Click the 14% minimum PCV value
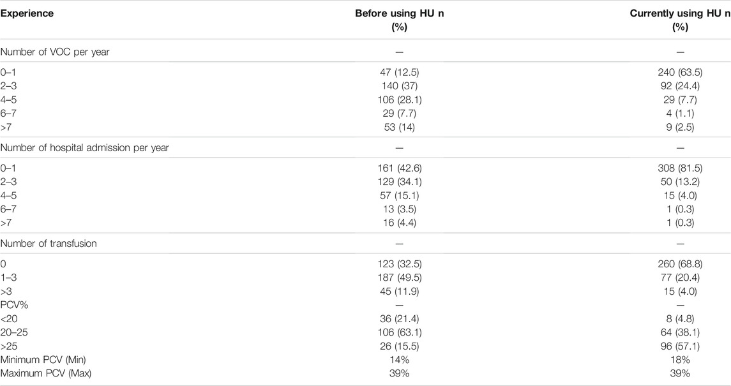This screenshot has width=731, height=386. pyautogui.click(x=399, y=360)
